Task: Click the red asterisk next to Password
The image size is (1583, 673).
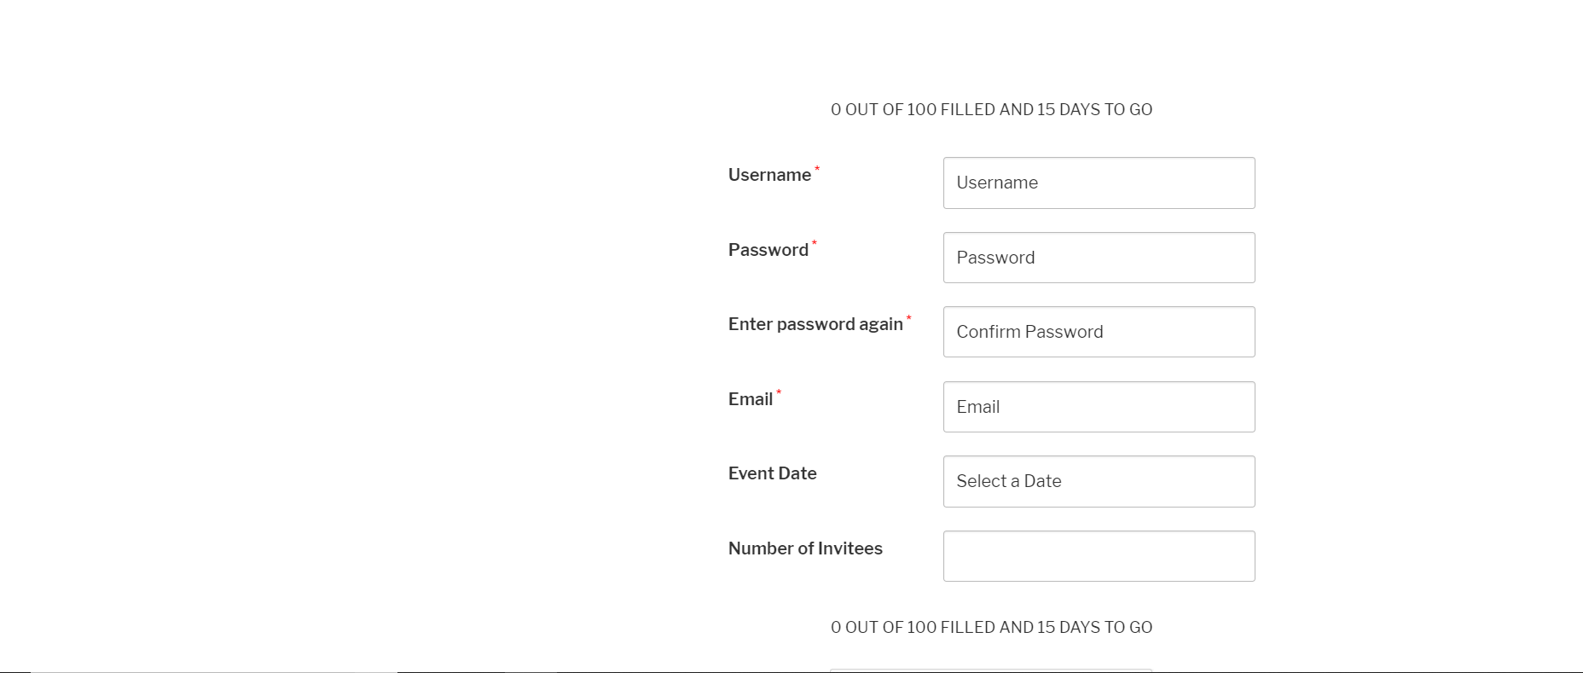Action: click(815, 244)
